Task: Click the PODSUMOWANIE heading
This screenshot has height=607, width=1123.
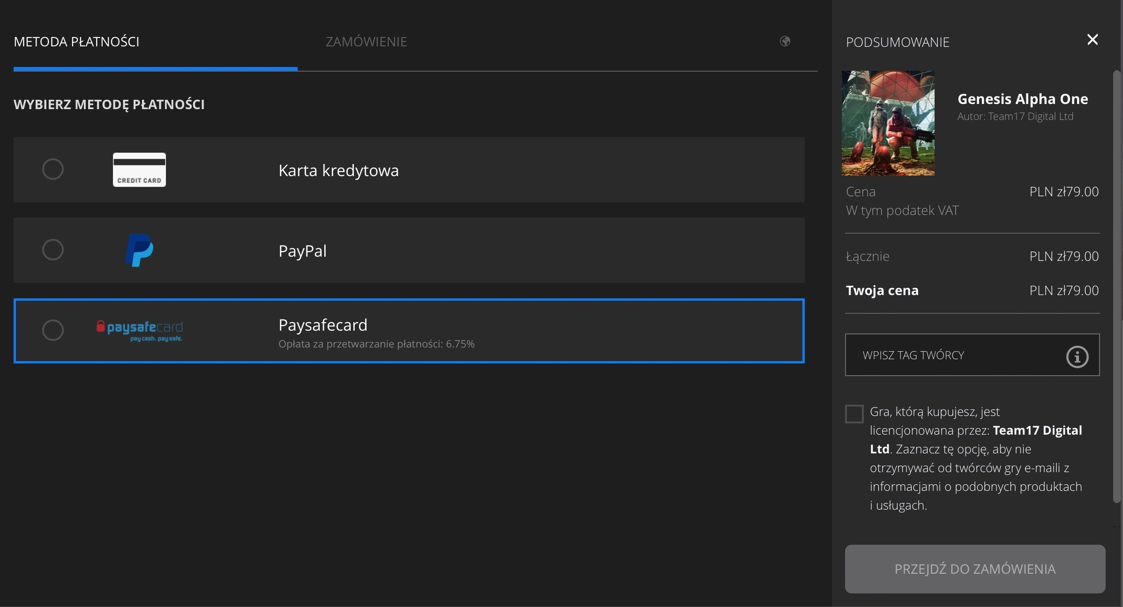Action: tap(898, 42)
